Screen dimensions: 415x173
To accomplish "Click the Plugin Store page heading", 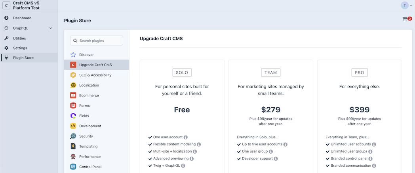I will [x=78, y=20].
